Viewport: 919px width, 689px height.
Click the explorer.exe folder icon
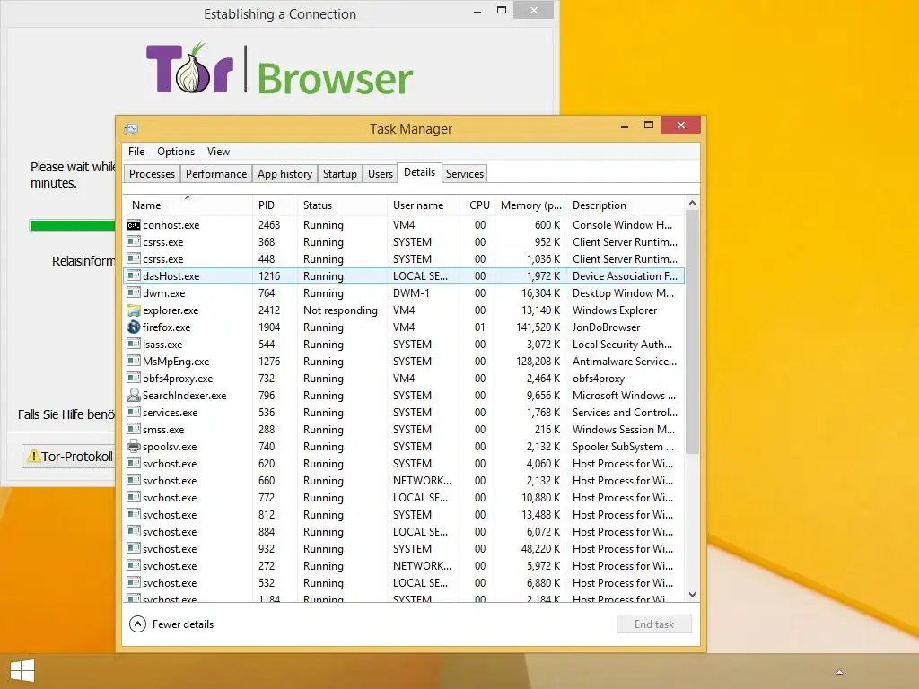coord(134,310)
